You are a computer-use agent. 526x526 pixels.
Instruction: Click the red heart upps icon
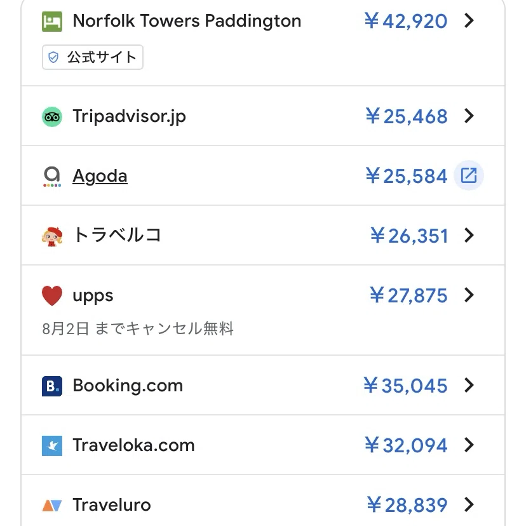pos(52,296)
